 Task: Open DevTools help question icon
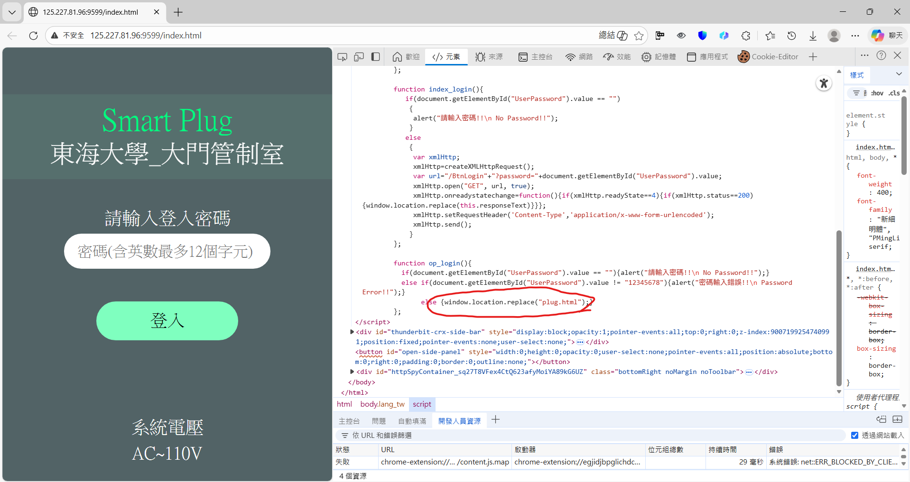(x=881, y=55)
